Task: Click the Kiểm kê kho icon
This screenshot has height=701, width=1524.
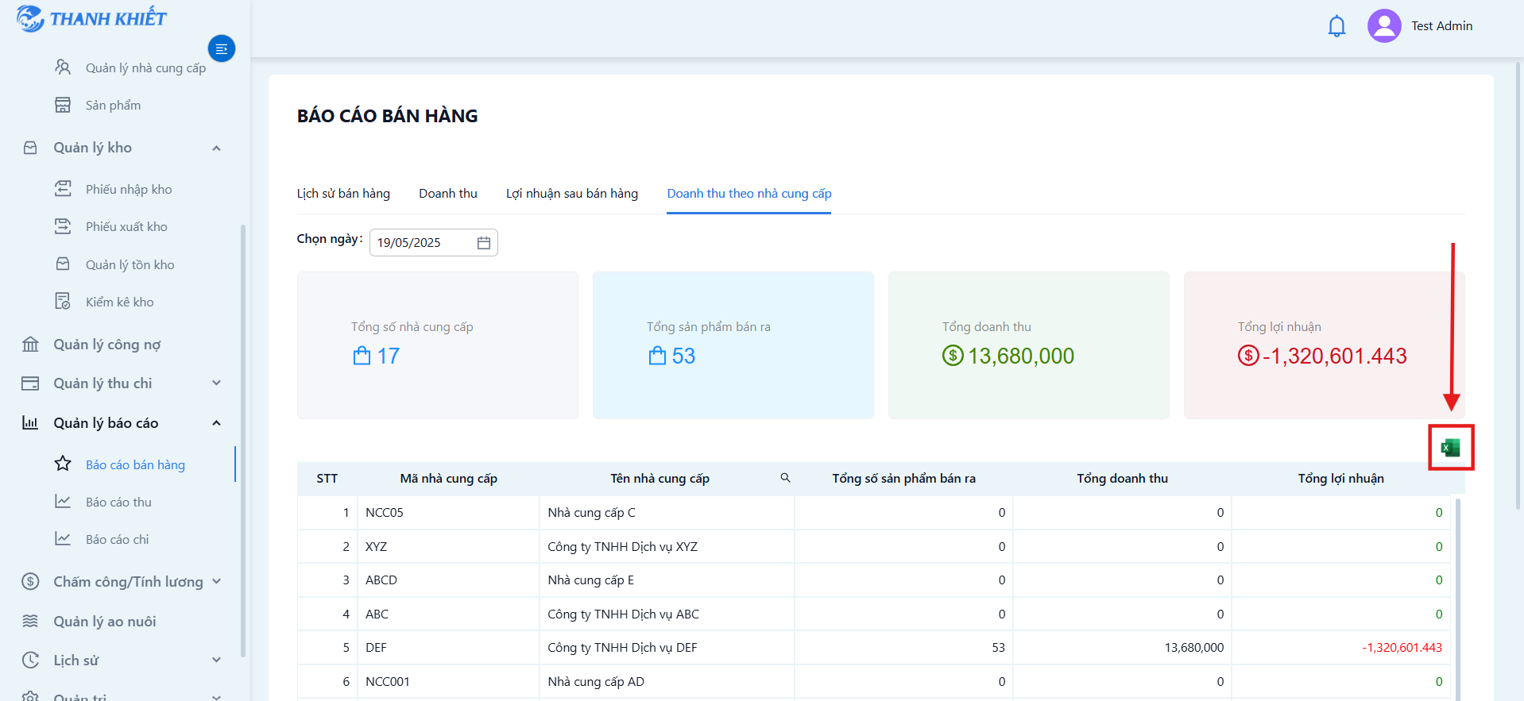Action: click(x=63, y=302)
